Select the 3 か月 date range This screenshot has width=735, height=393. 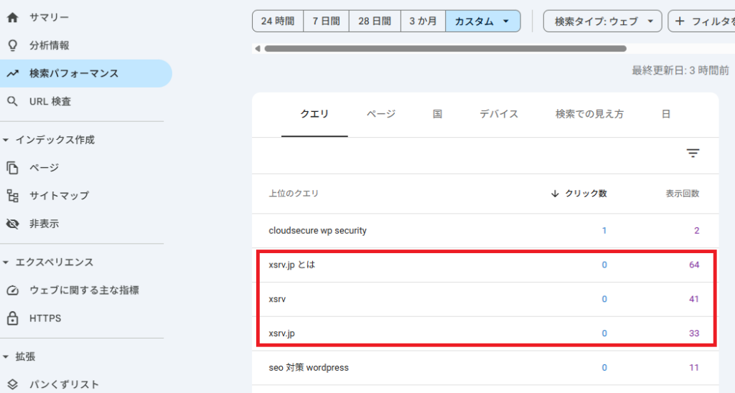(x=422, y=22)
